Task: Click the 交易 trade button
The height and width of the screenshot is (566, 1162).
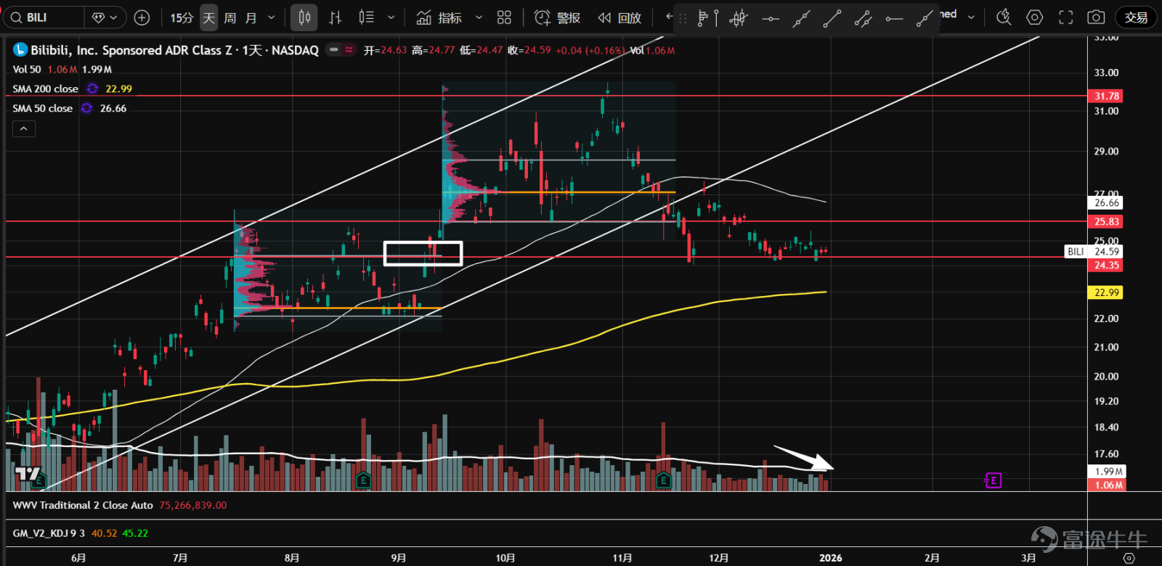Action: coord(1136,17)
